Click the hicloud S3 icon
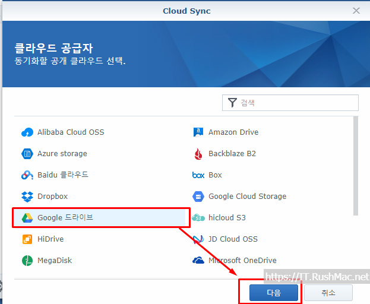This screenshot has width=370, height=304. [198, 218]
